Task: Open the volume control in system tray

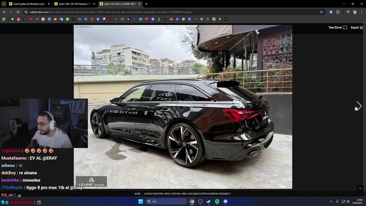Action: 348,201
